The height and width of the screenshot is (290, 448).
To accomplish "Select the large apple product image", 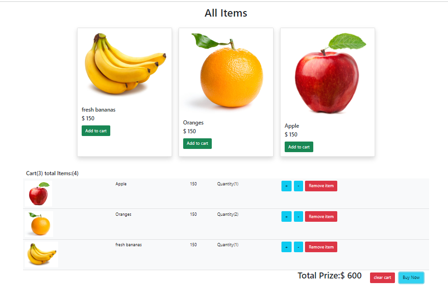I will pyautogui.click(x=328, y=74).
